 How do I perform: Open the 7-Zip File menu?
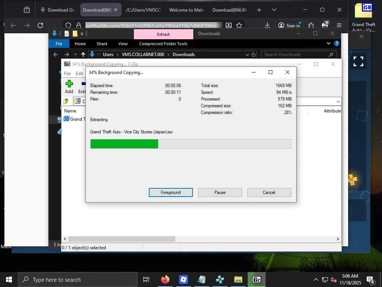click(x=67, y=74)
